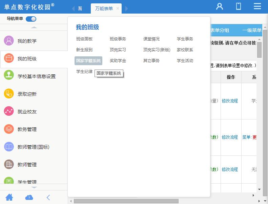Click the 就业校友 pink chart icon

[x=9, y=111]
